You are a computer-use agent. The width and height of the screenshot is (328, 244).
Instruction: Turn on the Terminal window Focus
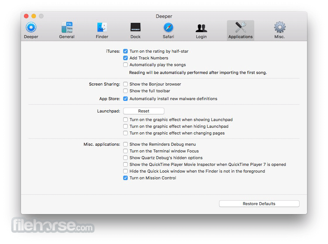[125, 151]
